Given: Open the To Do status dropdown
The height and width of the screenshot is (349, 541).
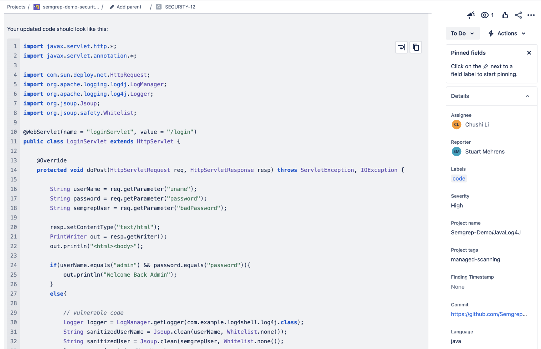Looking at the screenshot, I should click(x=462, y=33).
